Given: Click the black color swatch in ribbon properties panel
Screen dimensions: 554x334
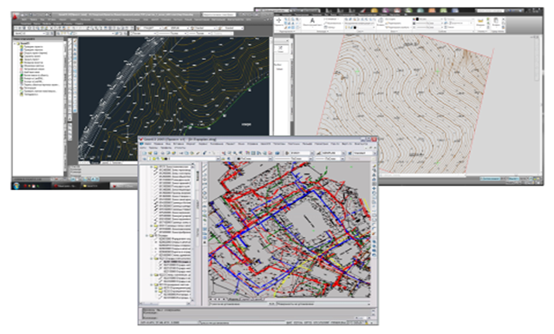Looking at the screenshot, I should click(x=417, y=19).
